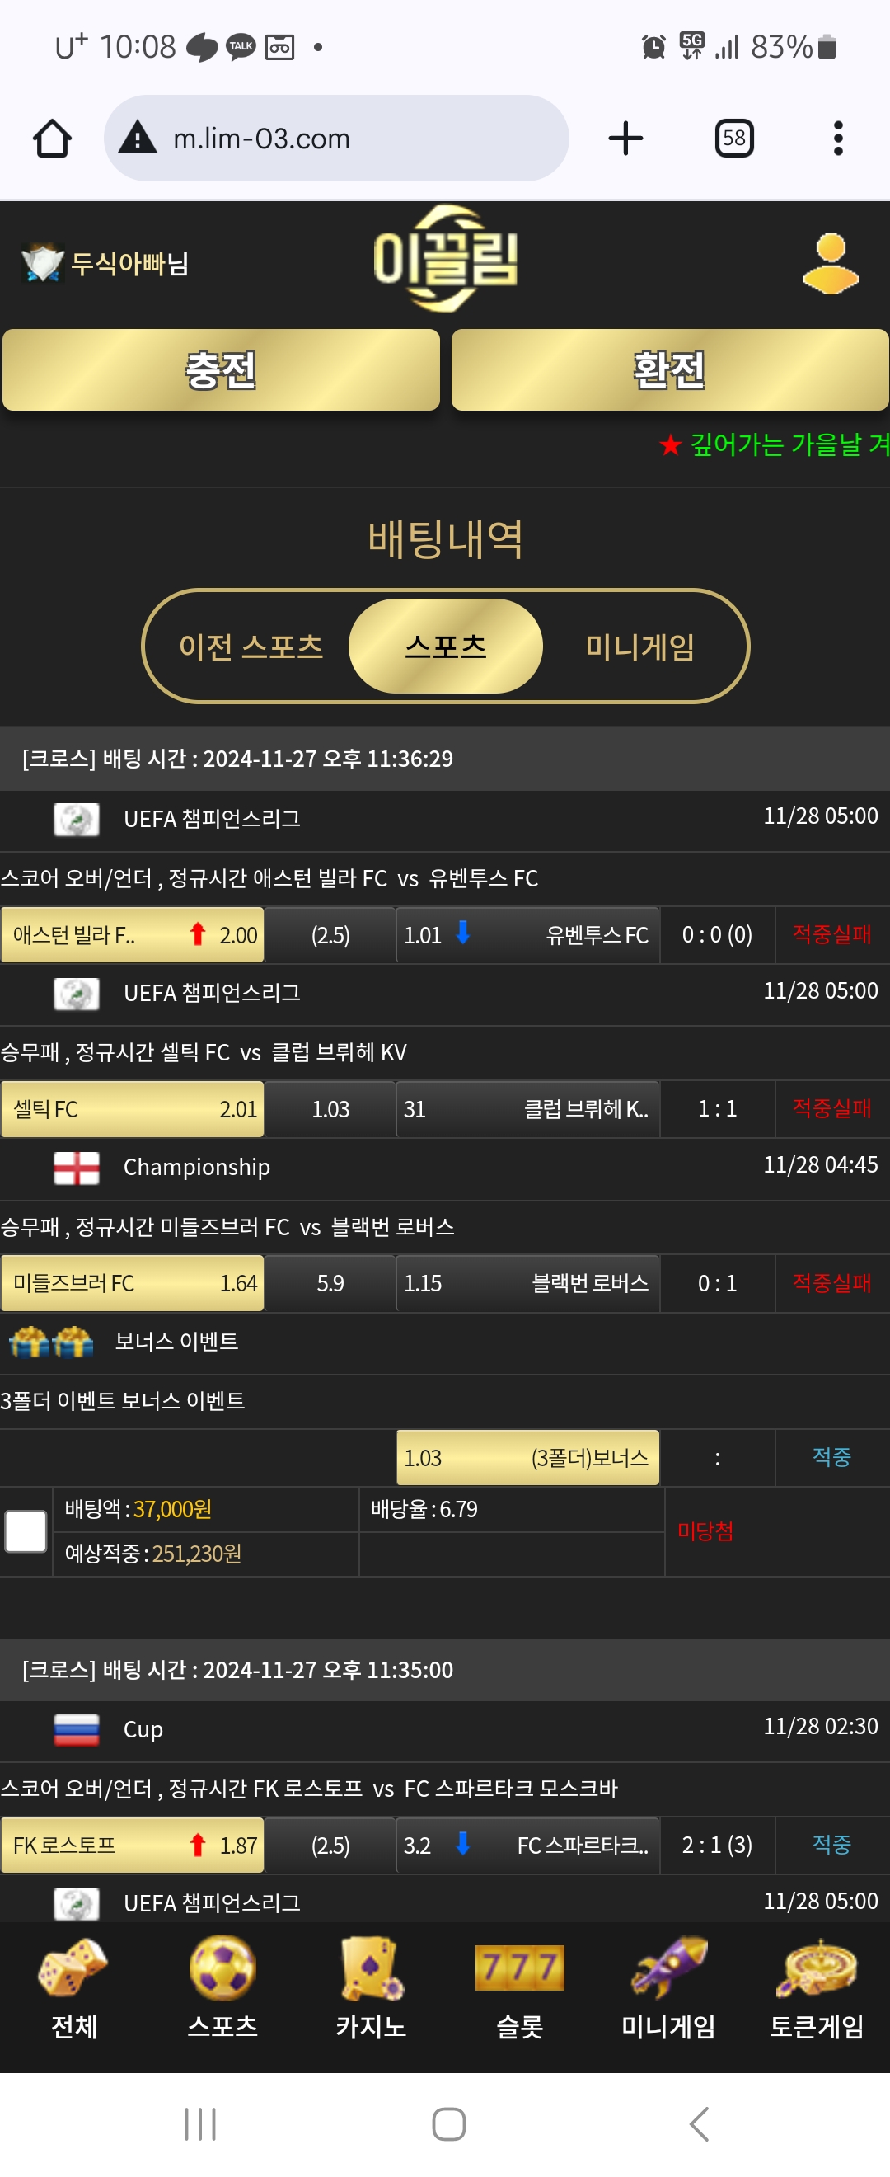Select the 스포츠 betting history tab
This screenshot has width=890, height=2177.
(446, 647)
